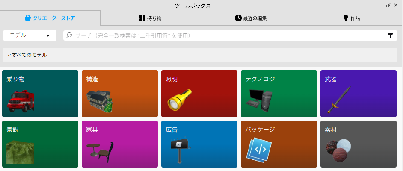This screenshot has height=171, width=403.
Task: Open the 広告 advertisement category
Action: tap(199, 144)
